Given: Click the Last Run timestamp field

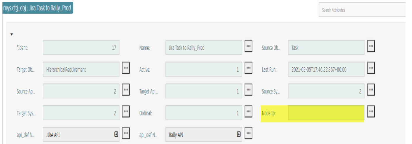Looking at the screenshot, I should click(x=326, y=70).
